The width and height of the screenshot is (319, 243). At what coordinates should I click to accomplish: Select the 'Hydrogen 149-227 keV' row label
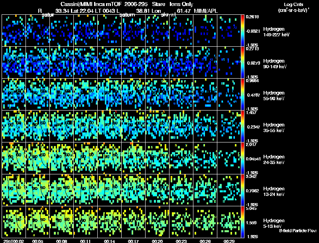tap(276, 32)
